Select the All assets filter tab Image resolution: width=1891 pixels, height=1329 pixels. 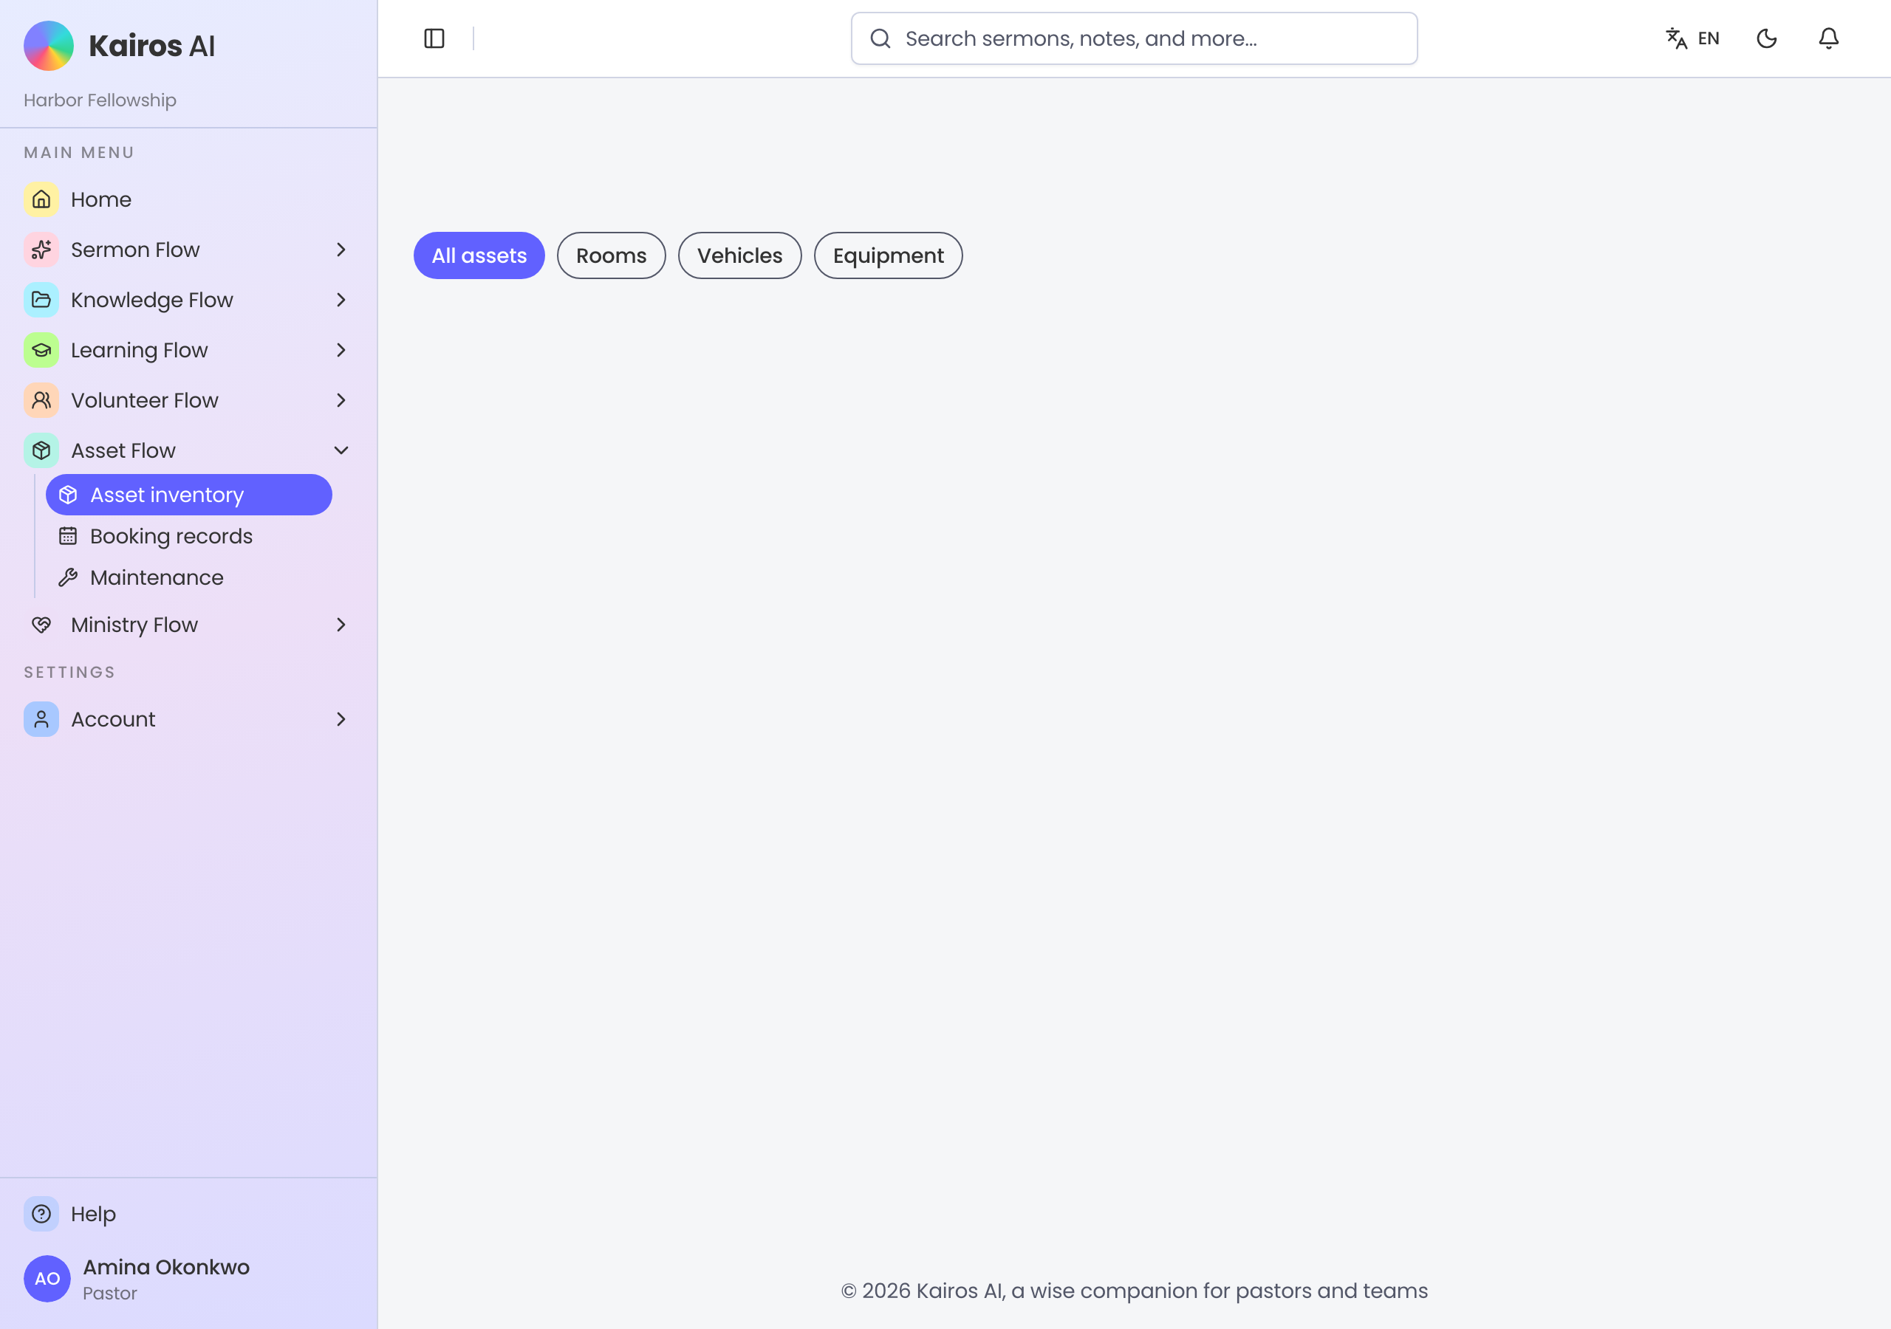(479, 255)
